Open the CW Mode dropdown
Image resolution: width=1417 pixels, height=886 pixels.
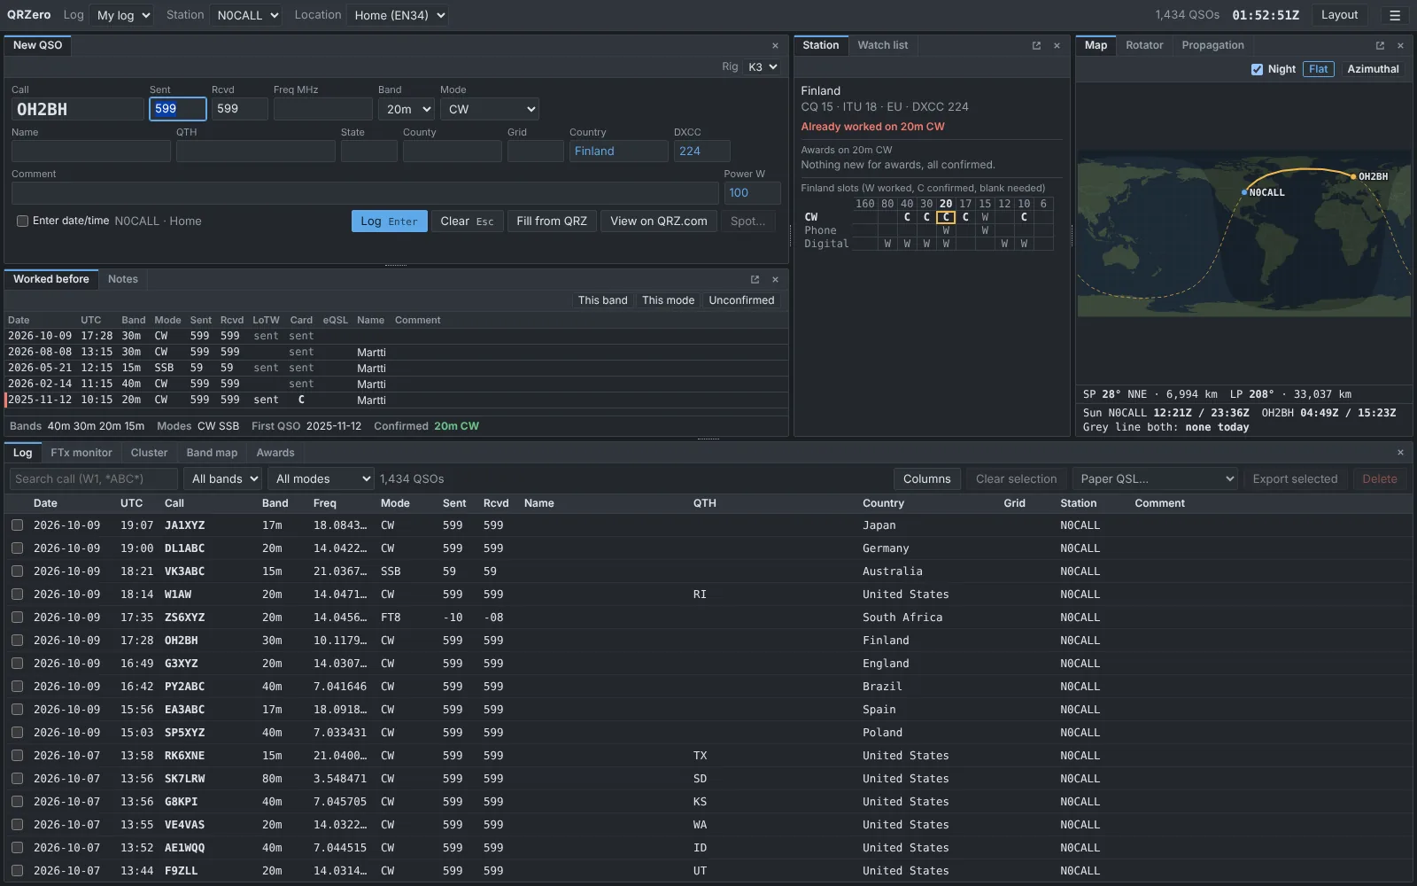(x=490, y=109)
